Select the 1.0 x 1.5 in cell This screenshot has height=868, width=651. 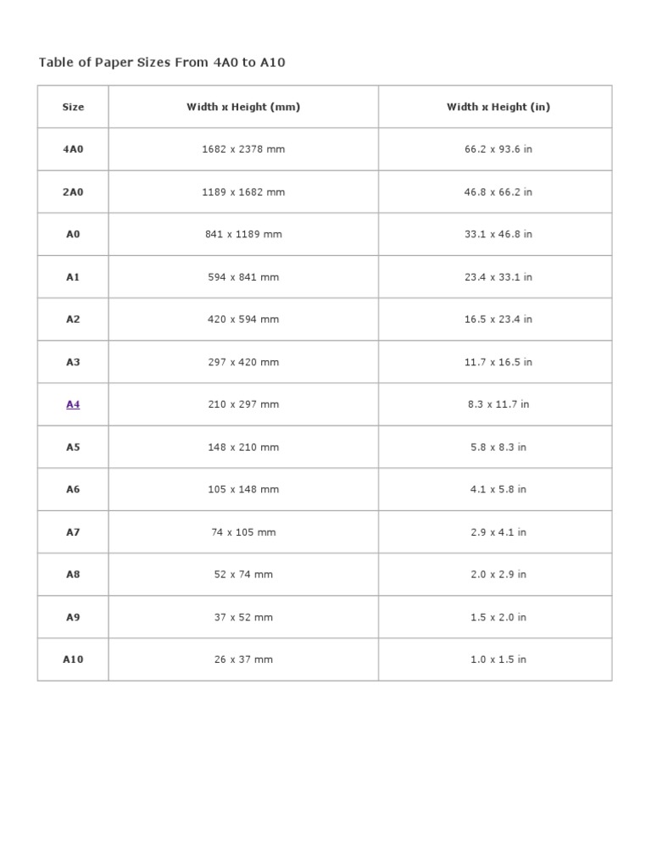[x=498, y=659]
